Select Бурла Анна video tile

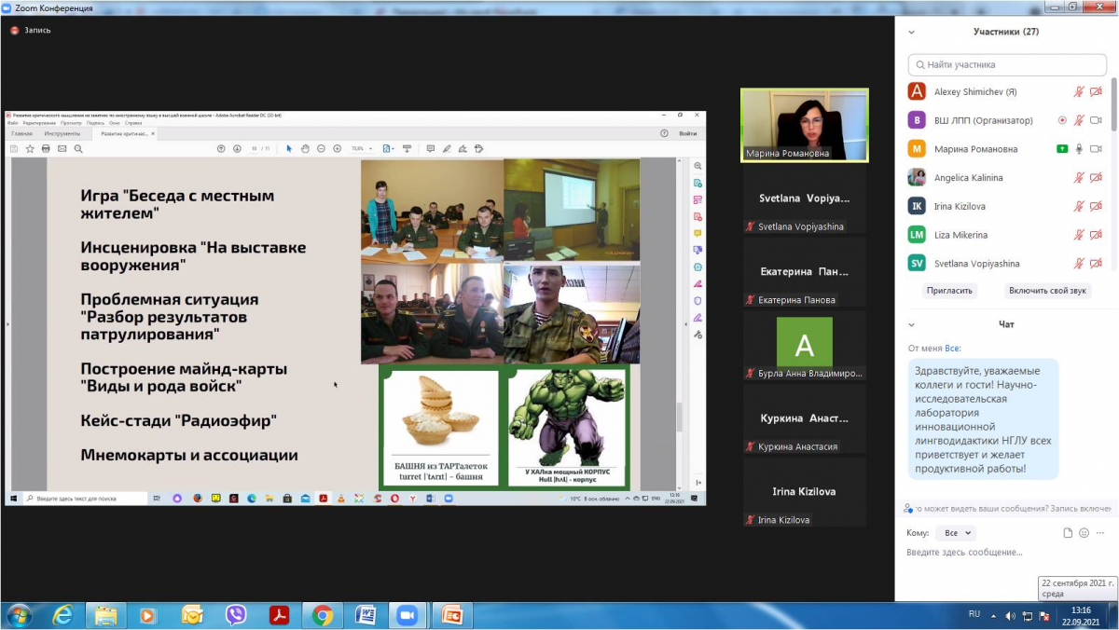coord(804,345)
